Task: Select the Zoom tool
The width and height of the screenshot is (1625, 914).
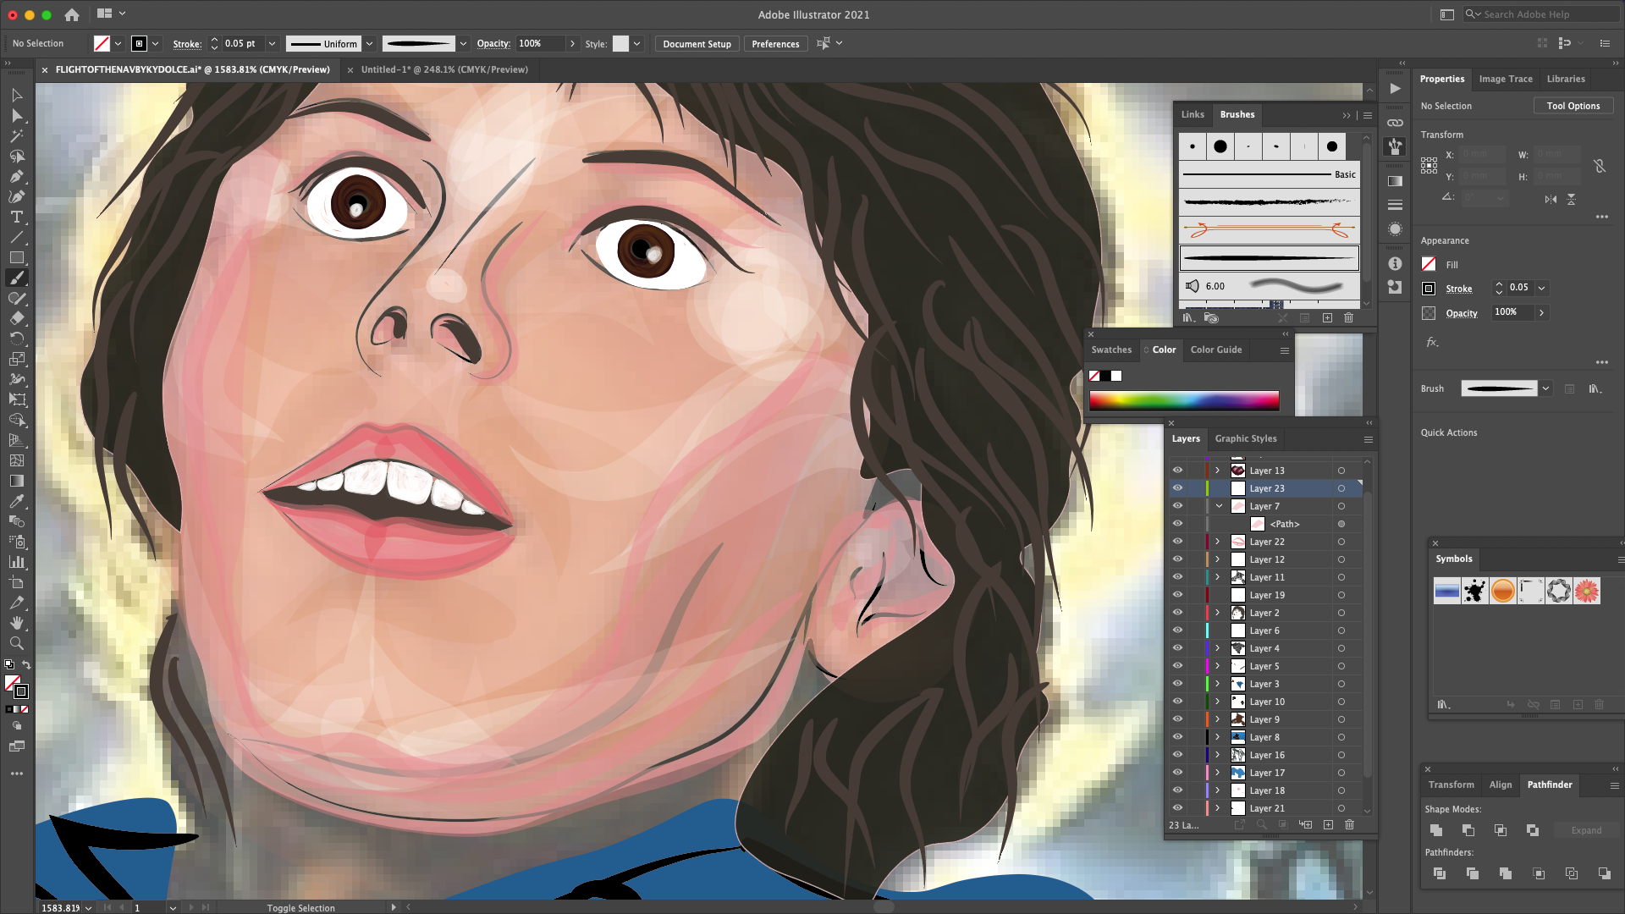Action: 16,643
